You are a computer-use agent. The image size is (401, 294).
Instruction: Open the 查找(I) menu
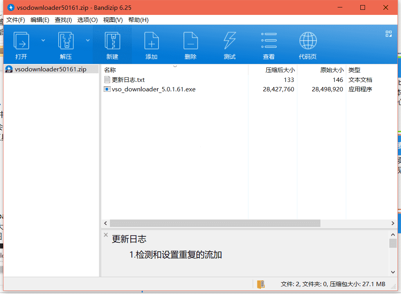pyautogui.click(x=63, y=20)
